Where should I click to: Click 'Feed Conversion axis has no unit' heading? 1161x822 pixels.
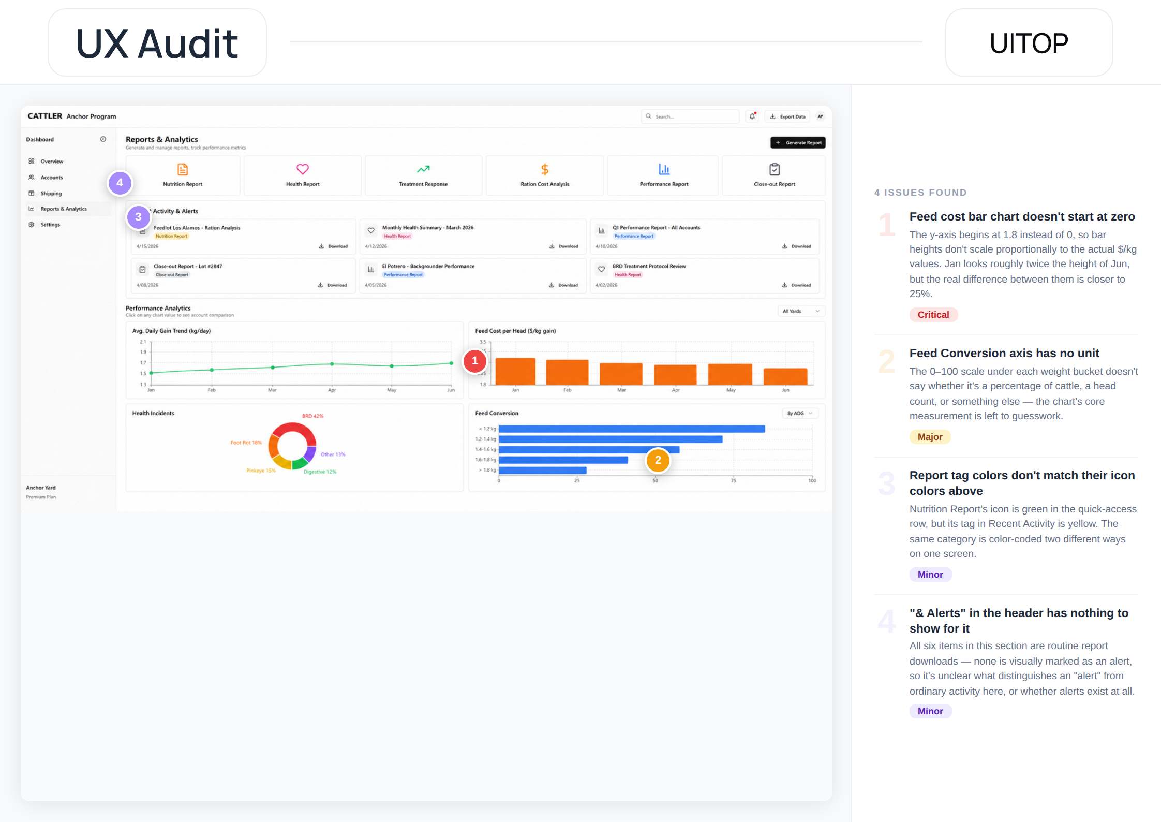click(x=1004, y=353)
